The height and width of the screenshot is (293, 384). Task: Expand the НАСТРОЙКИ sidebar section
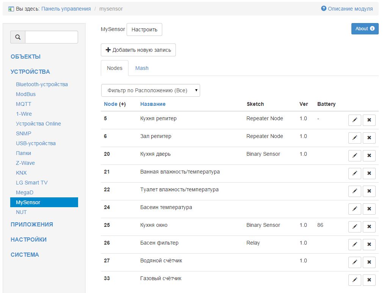pos(28,240)
